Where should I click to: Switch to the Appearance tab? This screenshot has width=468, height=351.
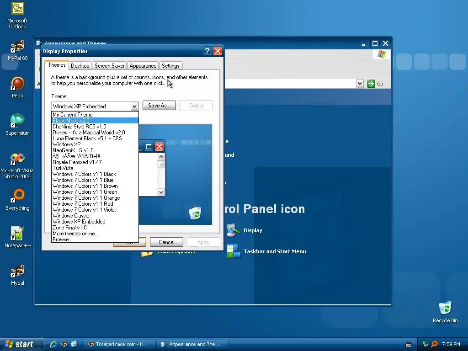click(x=143, y=66)
